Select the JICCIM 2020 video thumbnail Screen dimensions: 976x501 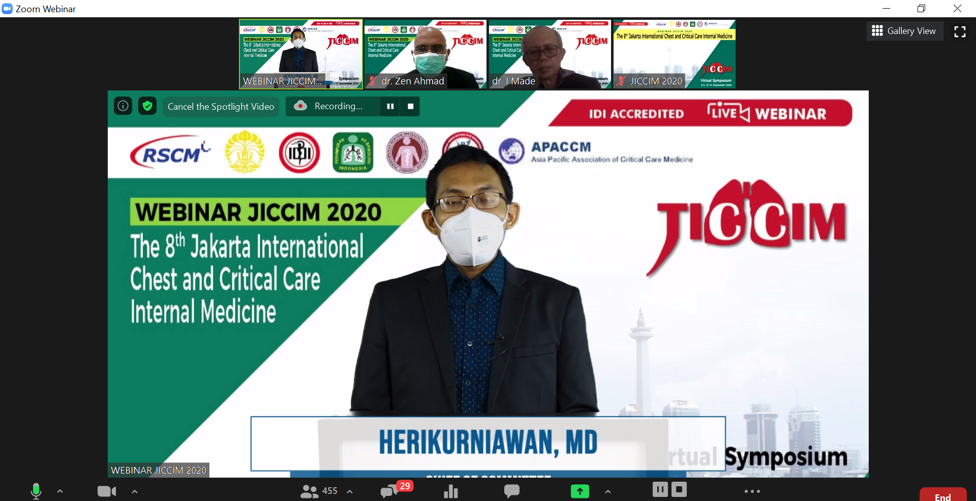tap(675, 54)
